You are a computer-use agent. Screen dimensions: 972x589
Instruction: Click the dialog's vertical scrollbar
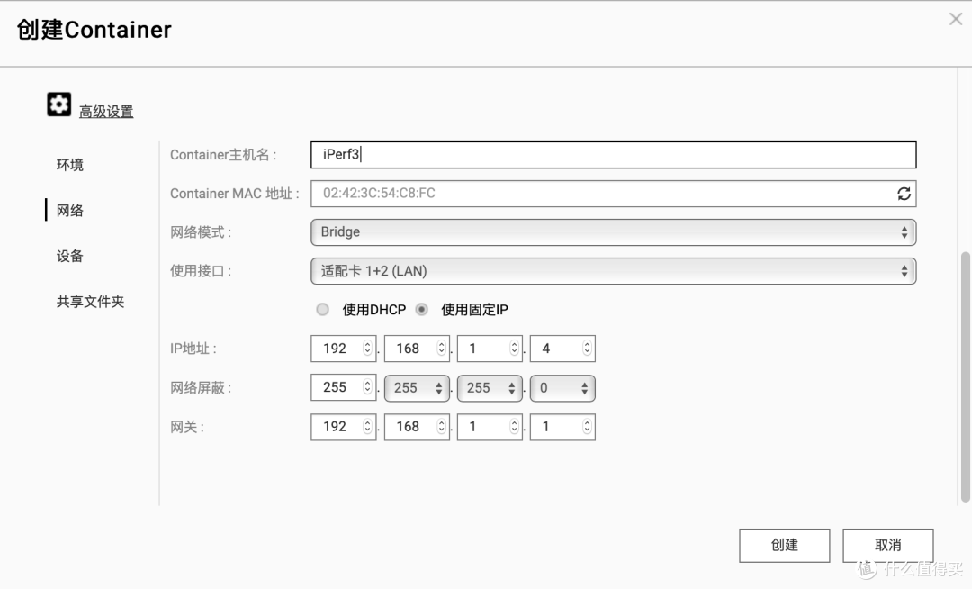coord(965,377)
